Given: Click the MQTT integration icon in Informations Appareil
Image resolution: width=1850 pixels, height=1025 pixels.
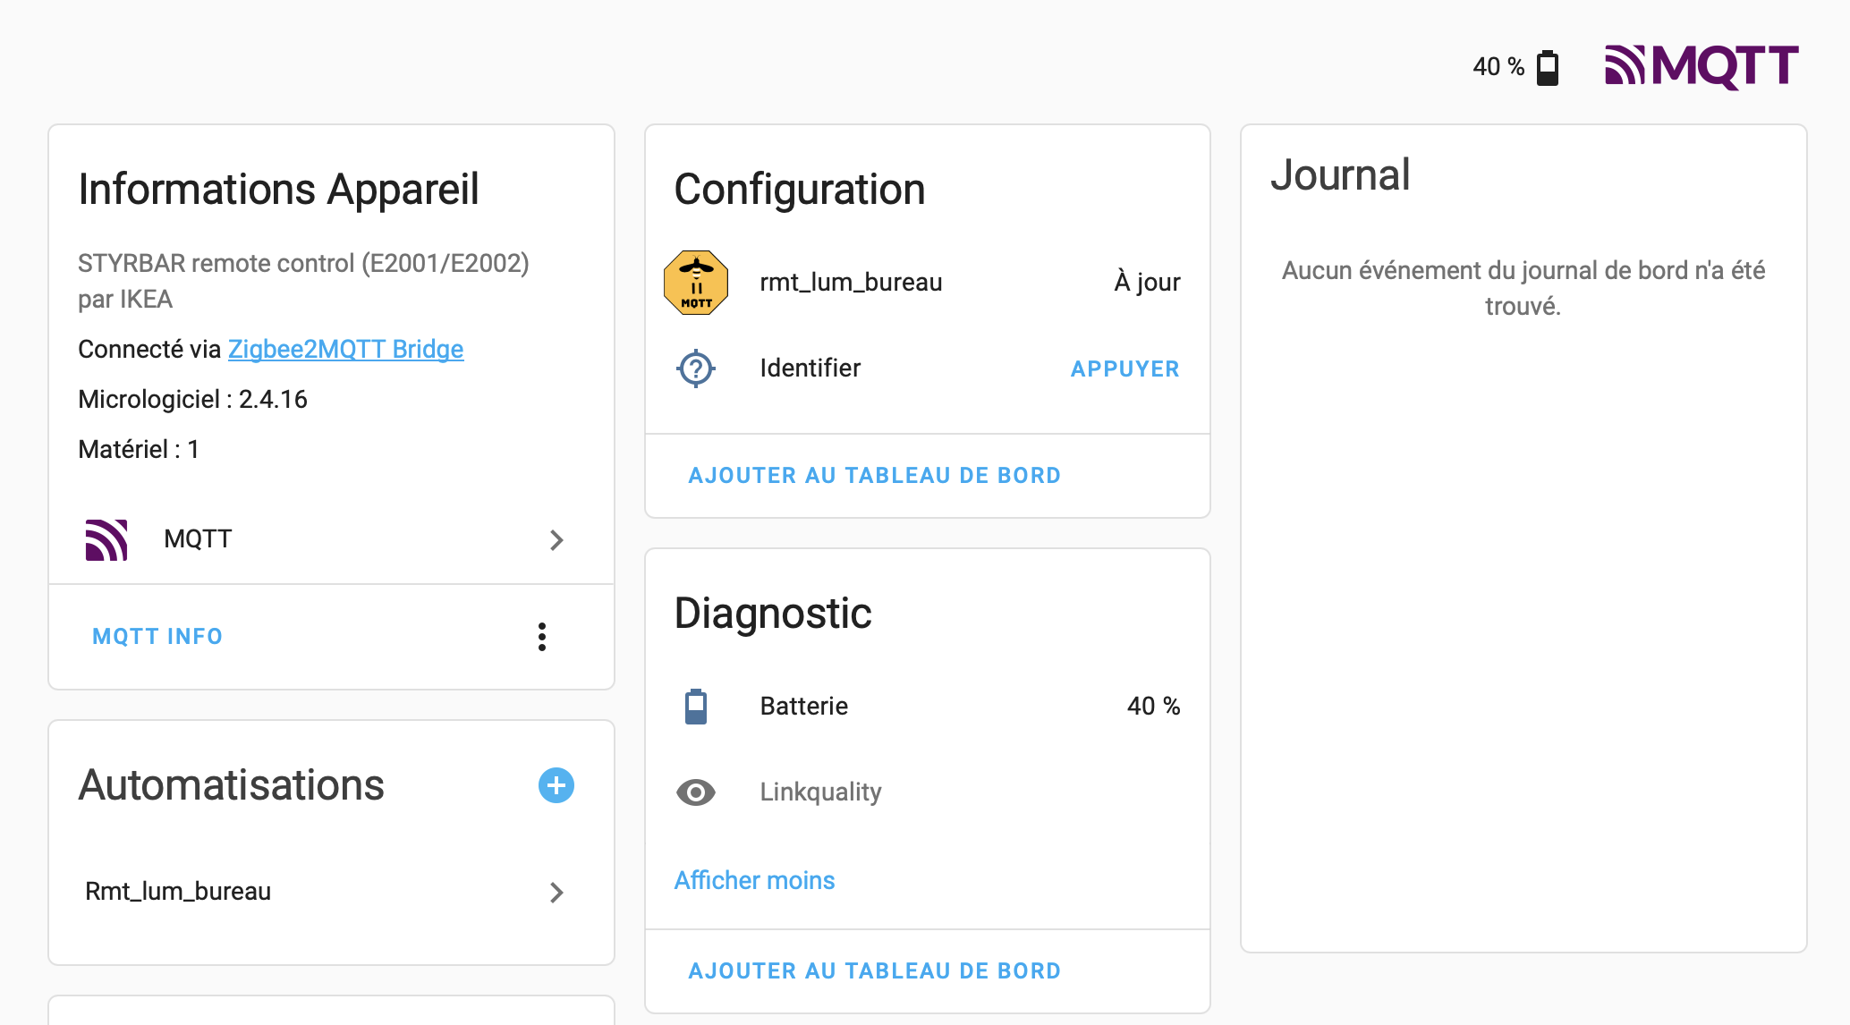Looking at the screenshot, I should click(106, 539).
